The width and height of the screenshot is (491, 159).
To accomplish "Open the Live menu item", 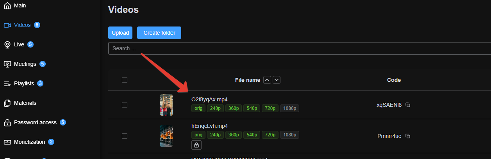I will coord(19,45).
